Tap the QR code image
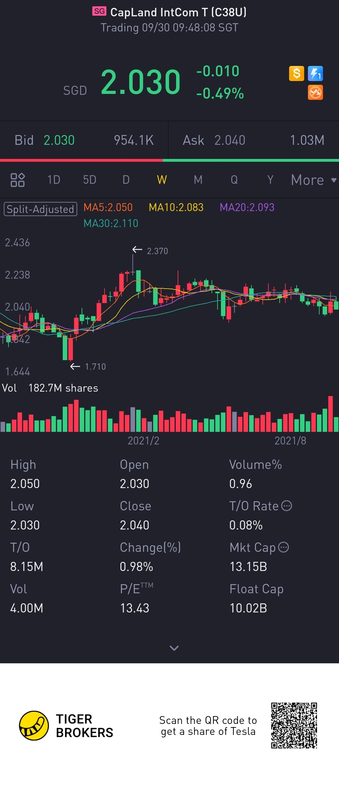This screenshot has width=339, height=788. pyautogui.click(x=294, y=726)
